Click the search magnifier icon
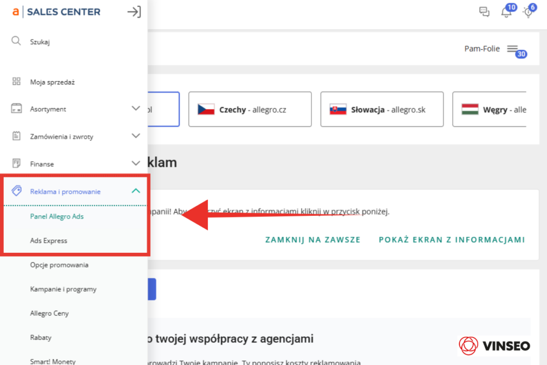 (16, 42)
